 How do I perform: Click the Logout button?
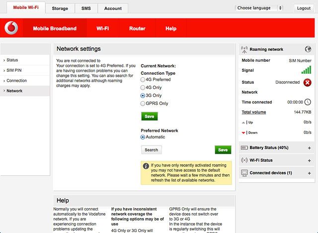304,8
